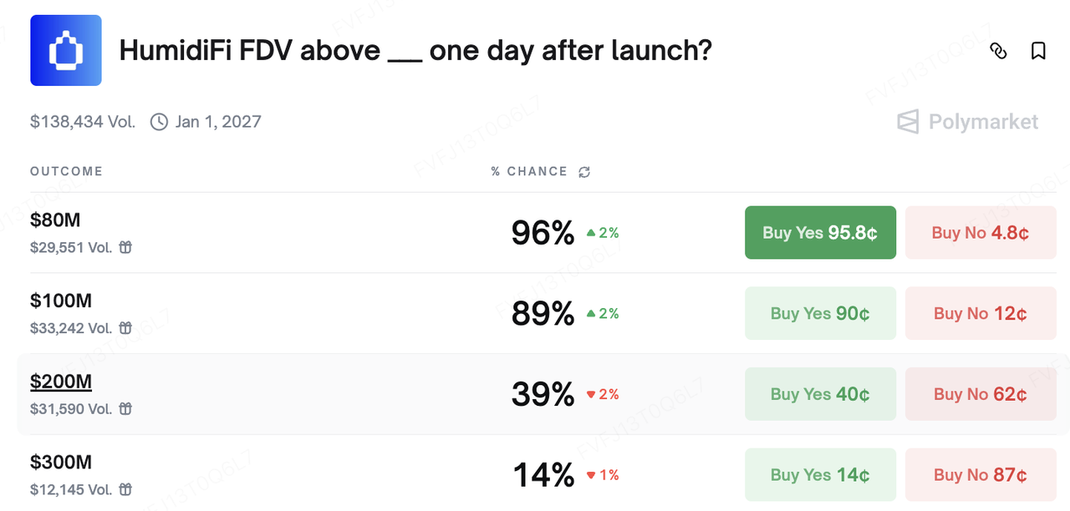Click the refresh icon beside % Chance
The height and width of the screenshot is (511, 1070).
(584, 172)
